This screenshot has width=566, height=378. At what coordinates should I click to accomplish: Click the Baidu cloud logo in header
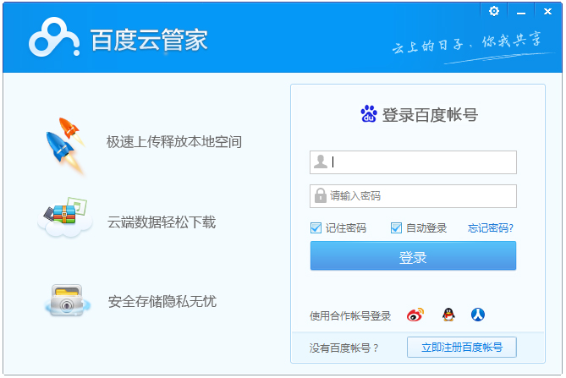pyautogui.click(x=56, y=39)
